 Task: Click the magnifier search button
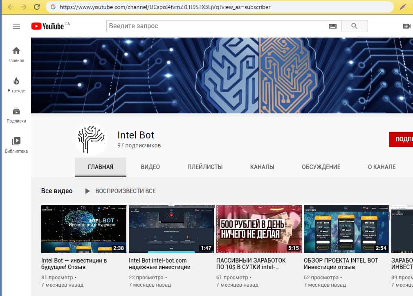pyautogui.click(x=354, y=26)
